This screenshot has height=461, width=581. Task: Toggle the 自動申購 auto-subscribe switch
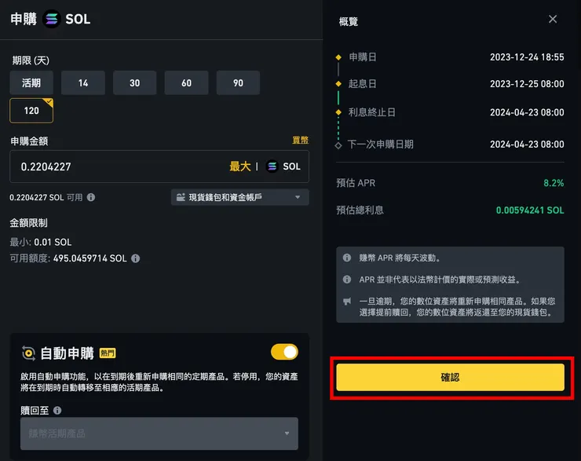(284, 352)
